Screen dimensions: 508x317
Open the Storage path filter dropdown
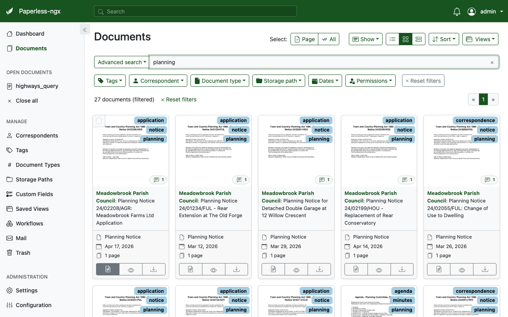279,81
